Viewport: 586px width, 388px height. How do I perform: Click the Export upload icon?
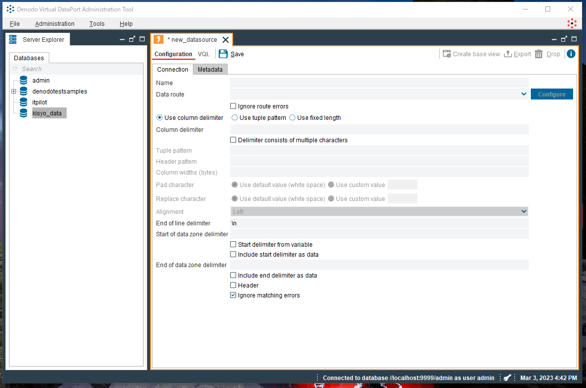[x=508, y=54]
